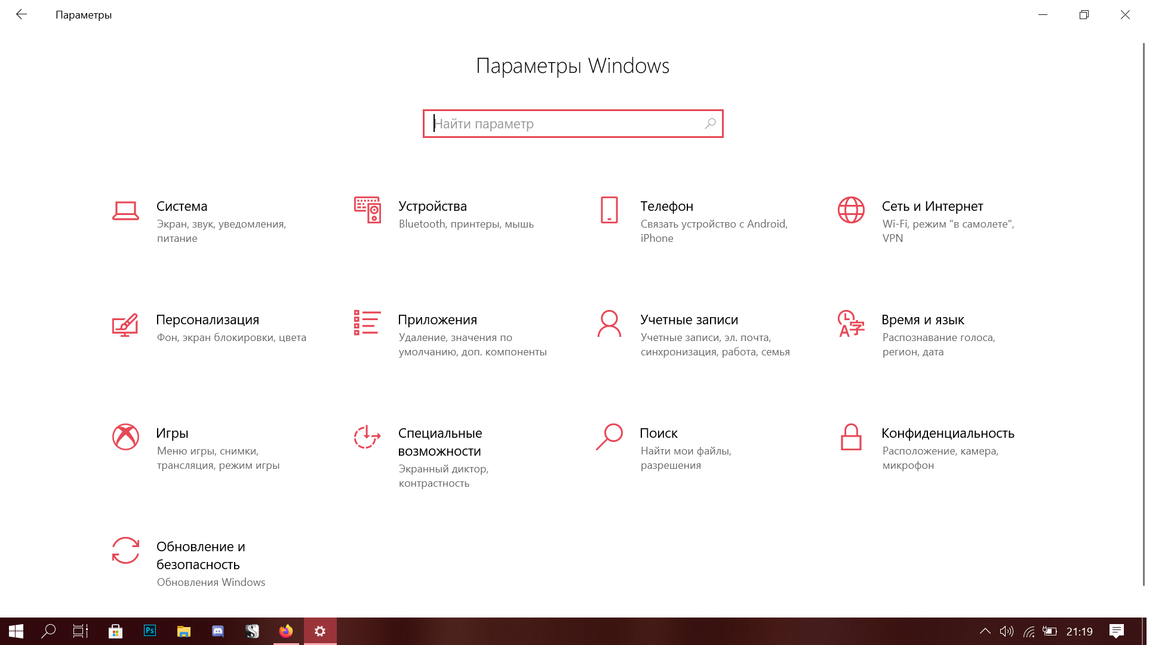Image resolution: width=1174 pixels, height=645 pixels.
Task: Click the taskbar search magnifier
Action: pyautogui.click(x=48, y=631)
